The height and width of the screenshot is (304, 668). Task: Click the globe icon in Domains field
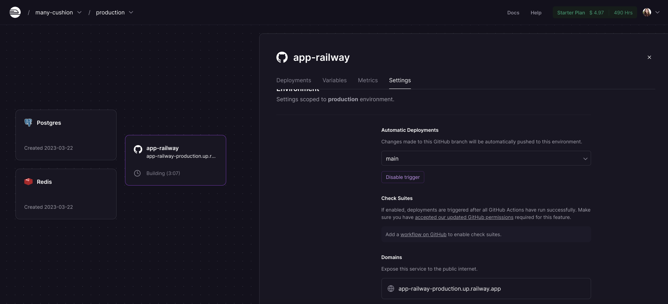click(x=391, y=289)
